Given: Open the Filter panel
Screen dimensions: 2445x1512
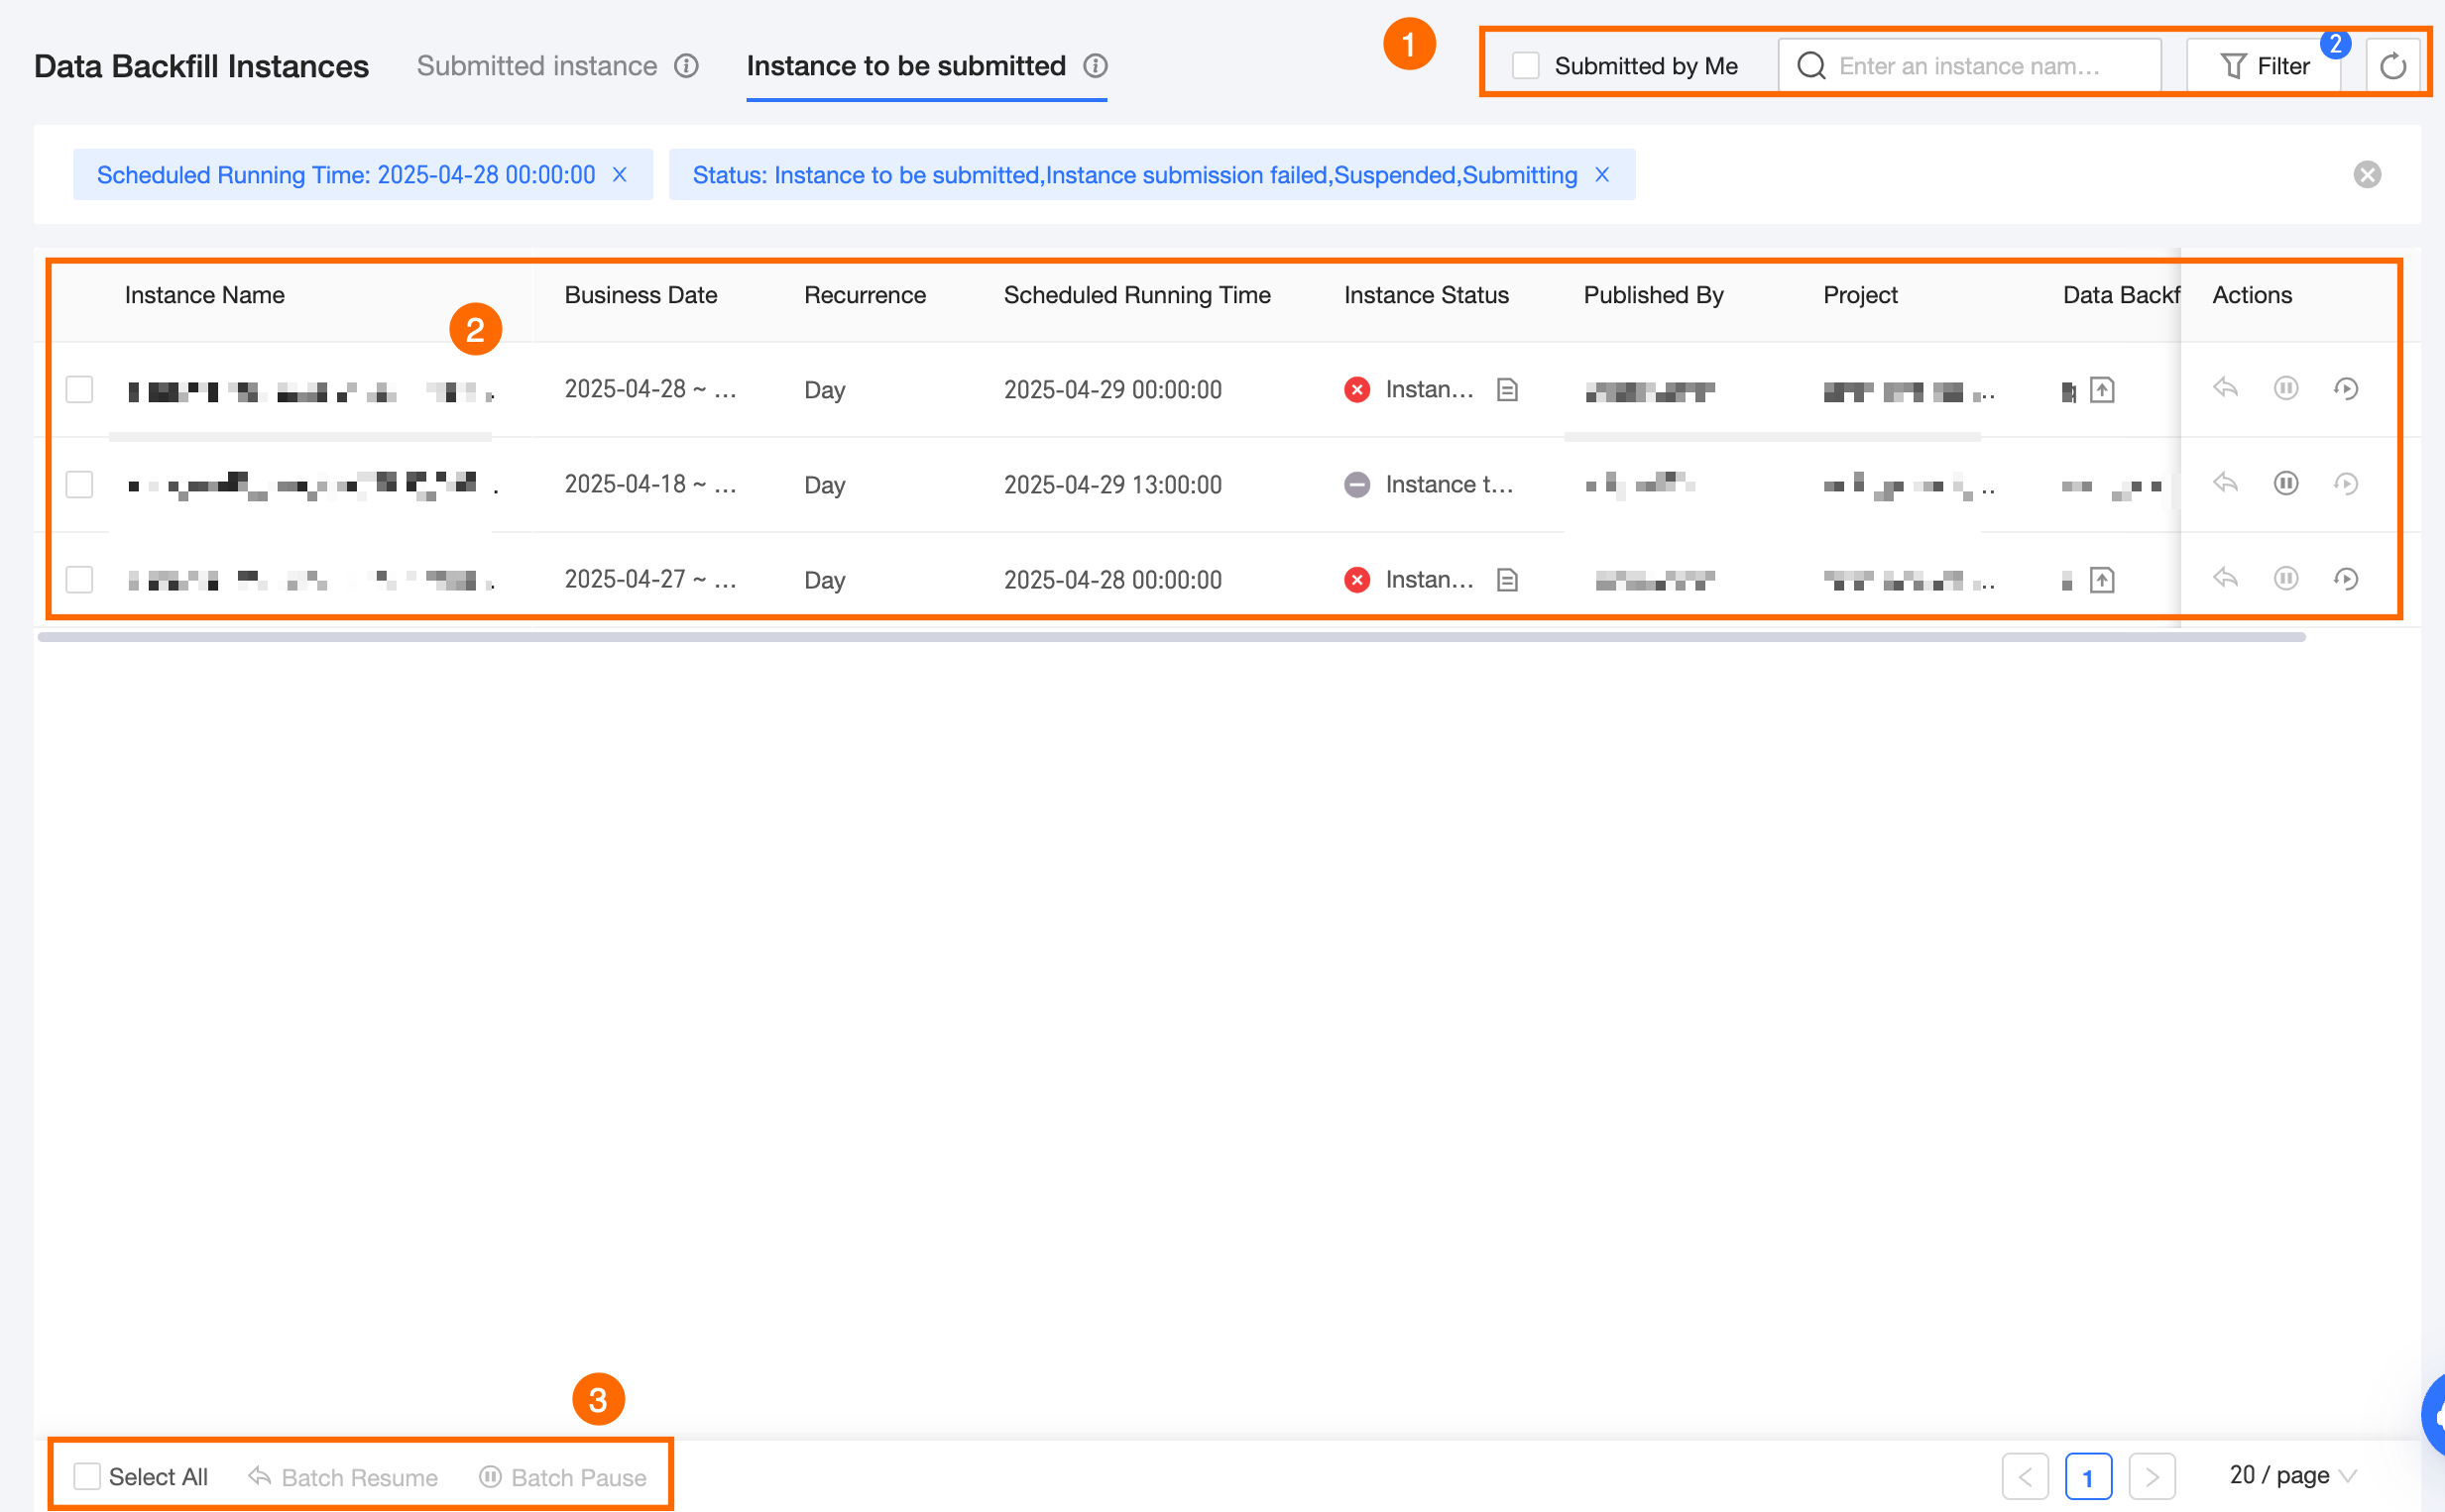Looking at the screenshot, I should point(2265,66).
